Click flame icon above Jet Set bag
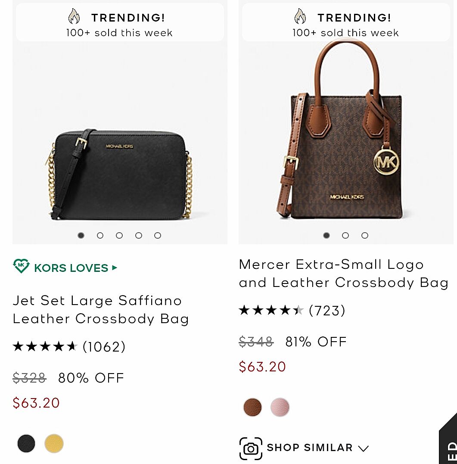 [74, 17]
